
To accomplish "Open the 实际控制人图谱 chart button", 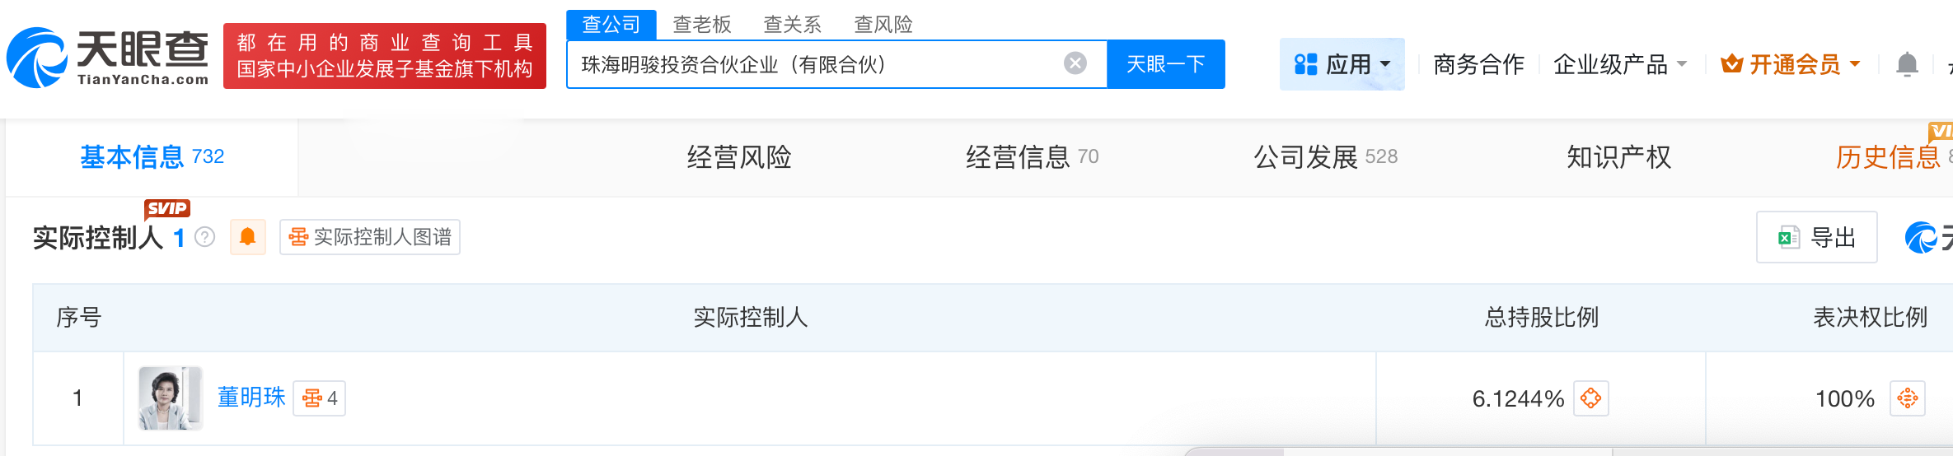I will pos(370,237).
